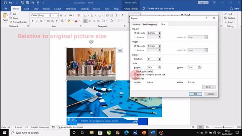
Task: Click the Share button
Action: [x=234, y=9]
